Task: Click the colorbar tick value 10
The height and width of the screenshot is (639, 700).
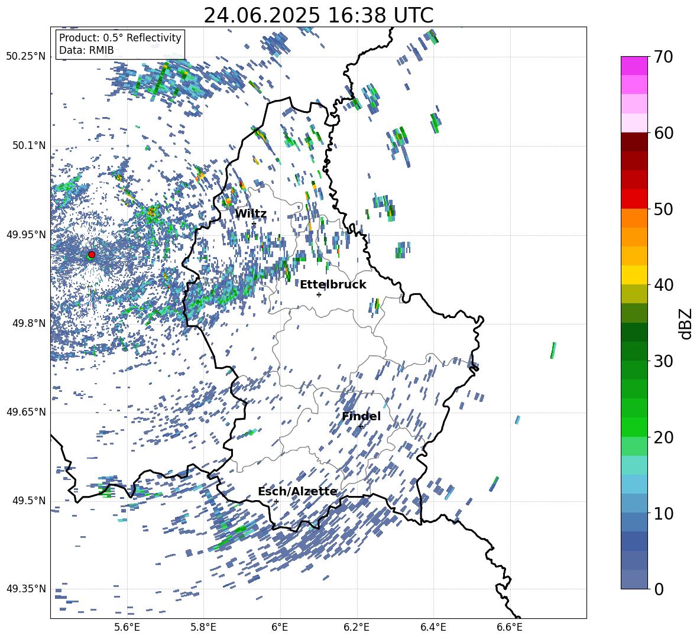Action: coord(663,513)
